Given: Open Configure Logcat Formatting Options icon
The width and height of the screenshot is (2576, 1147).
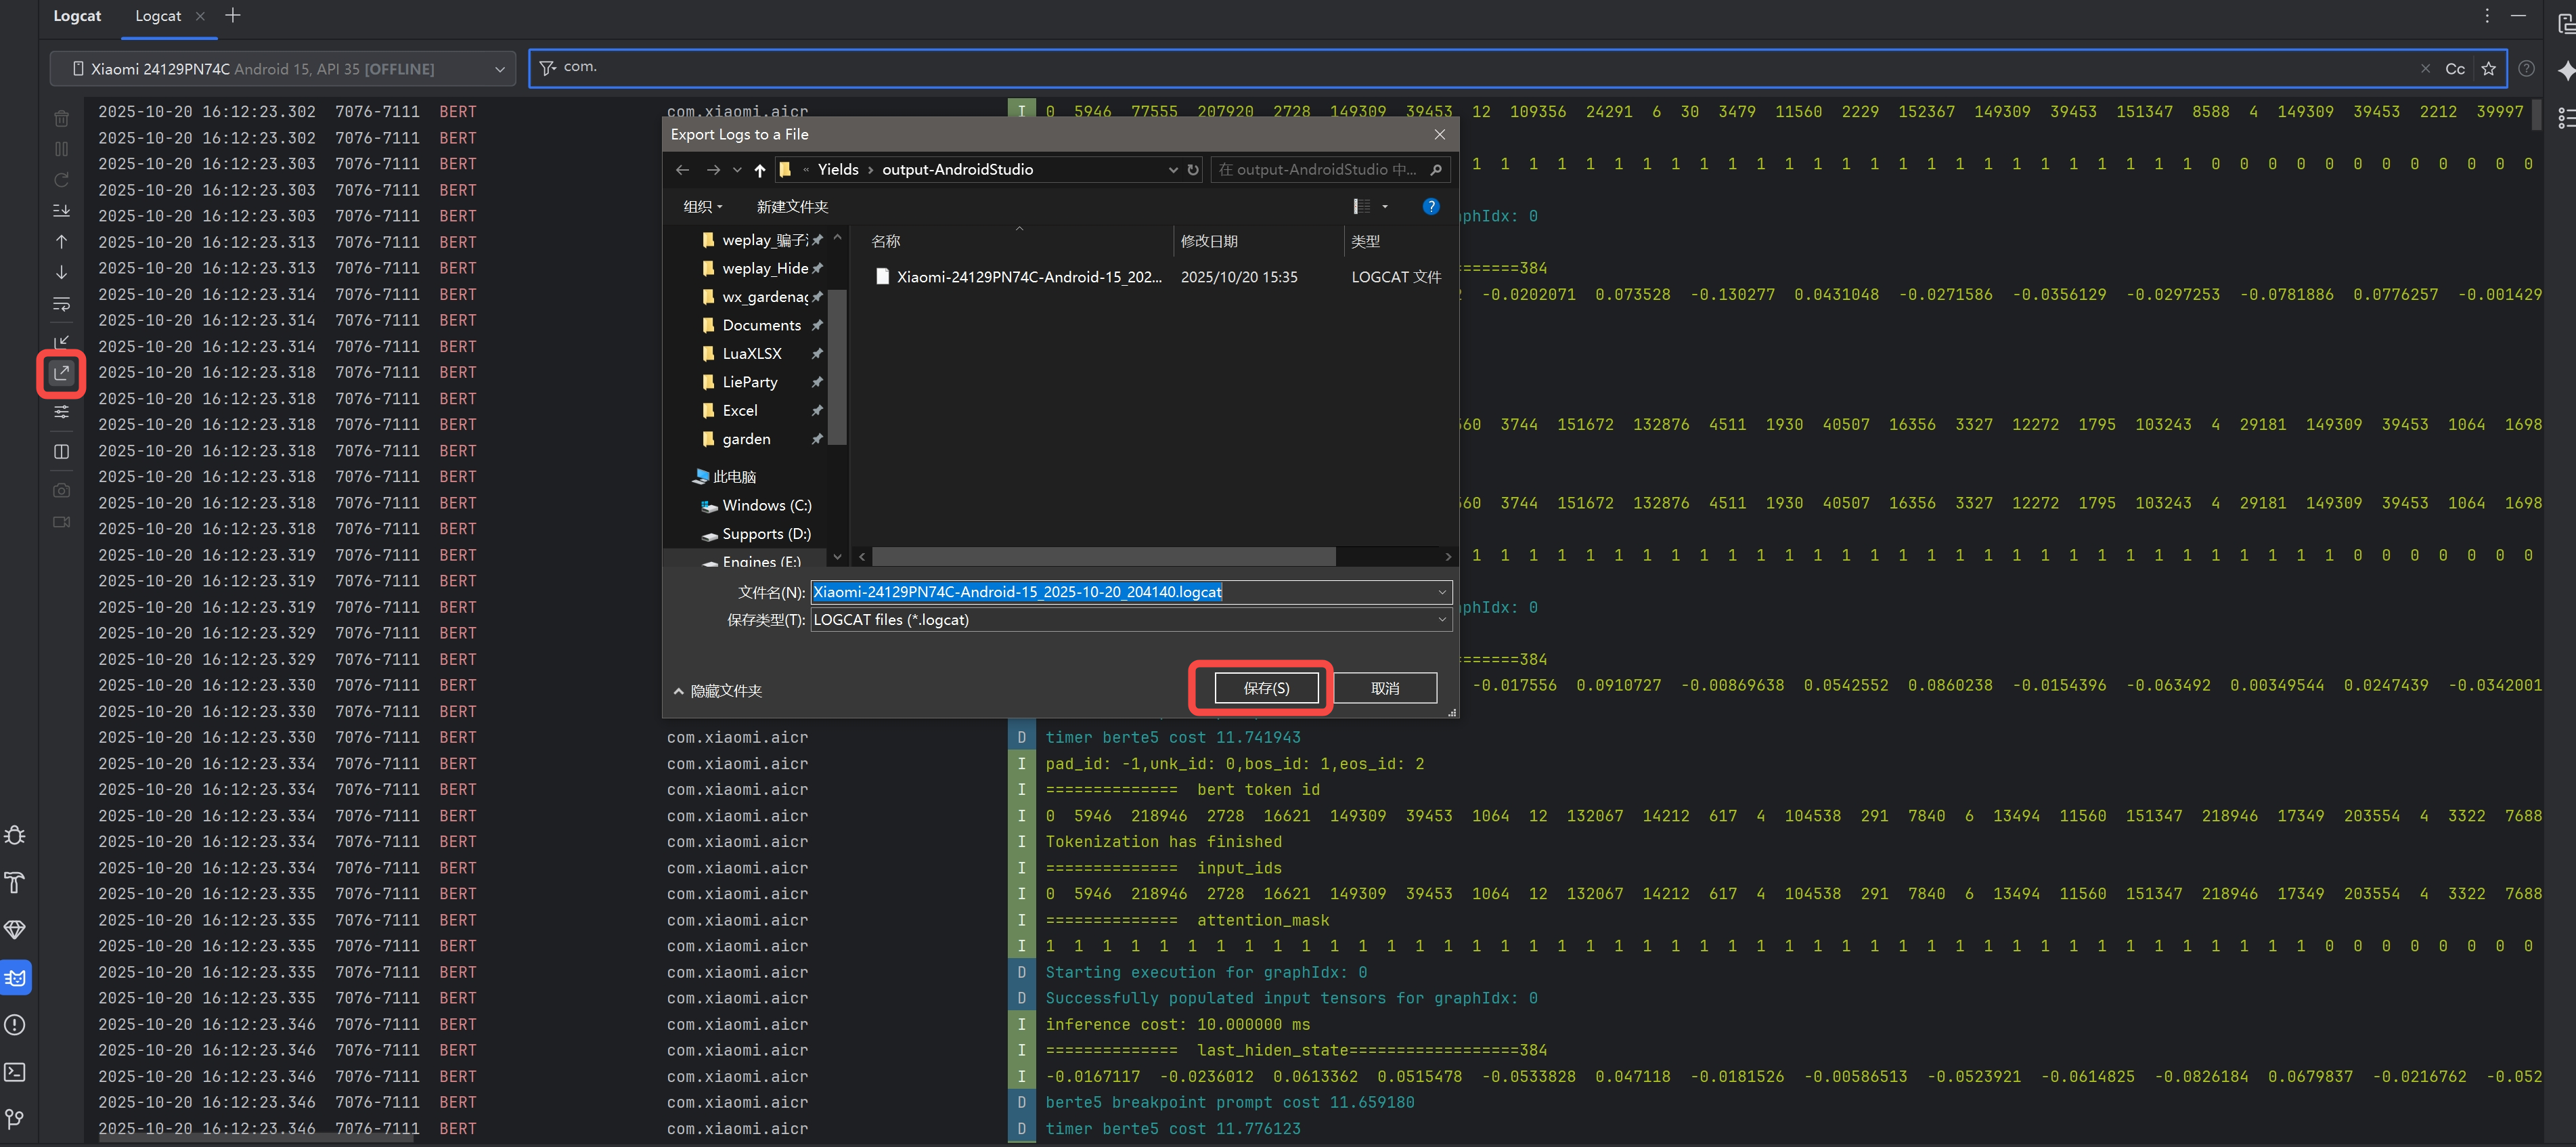Looking at the screenshot, I should pos(61,412).
